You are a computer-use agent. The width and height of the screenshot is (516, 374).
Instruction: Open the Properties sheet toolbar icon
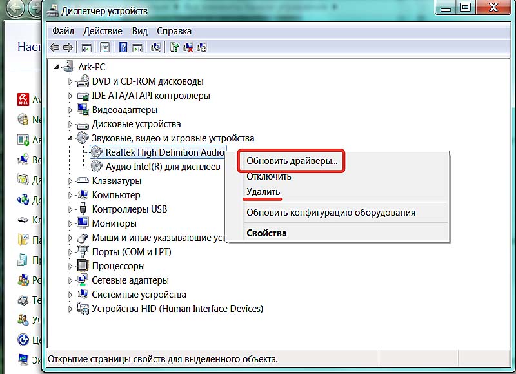[x=104, y=47]
